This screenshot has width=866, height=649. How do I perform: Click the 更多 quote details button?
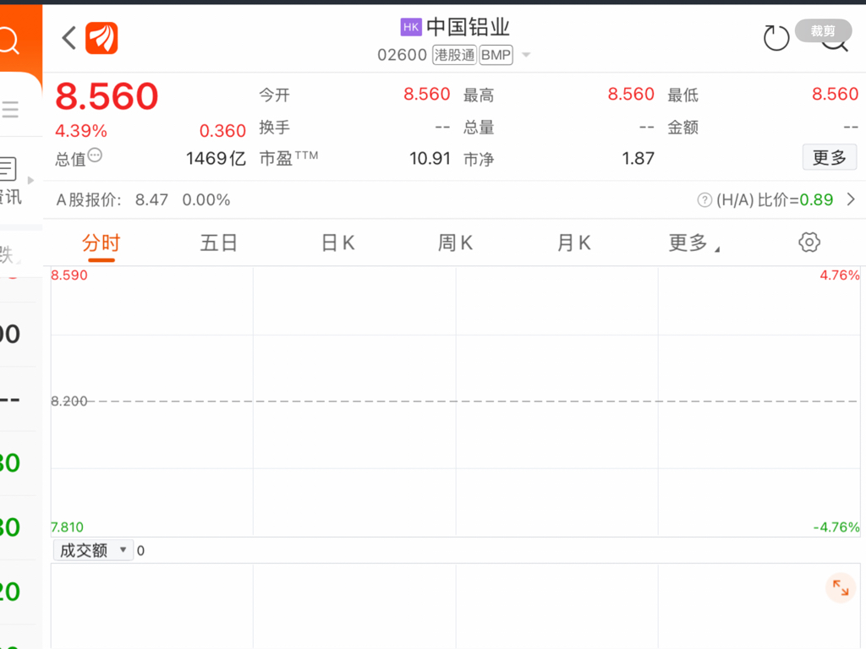click(x=830, y=157)
